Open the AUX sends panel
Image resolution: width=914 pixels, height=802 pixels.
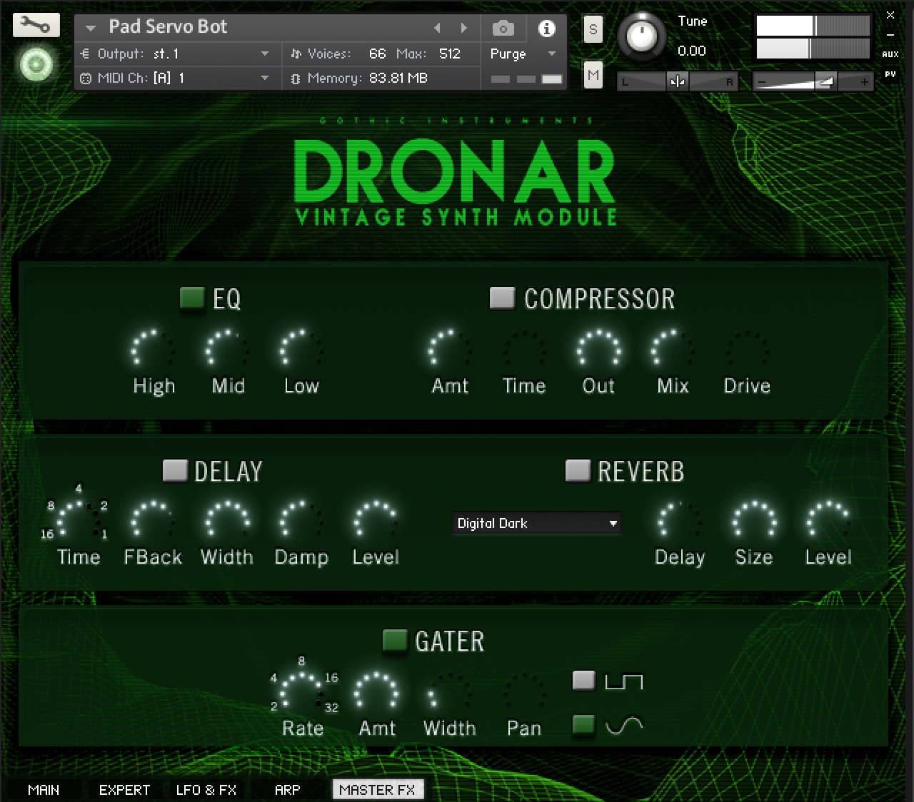click(x=890, y=54)
